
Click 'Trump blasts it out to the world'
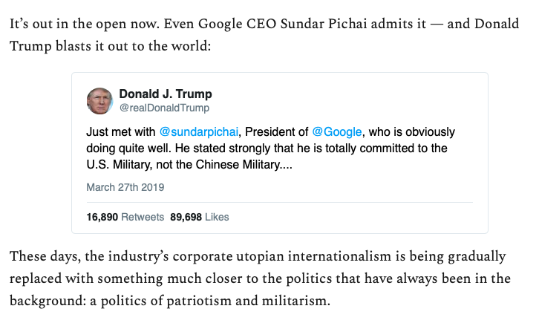pos(108,46)
